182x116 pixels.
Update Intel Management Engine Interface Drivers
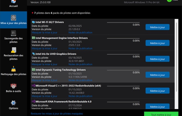[157, 43]
